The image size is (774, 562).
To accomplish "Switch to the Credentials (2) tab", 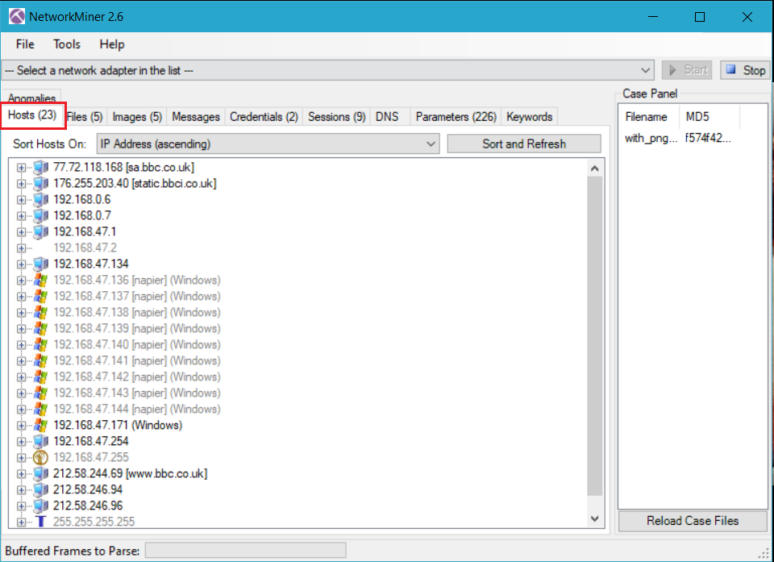I will point(264,117).
